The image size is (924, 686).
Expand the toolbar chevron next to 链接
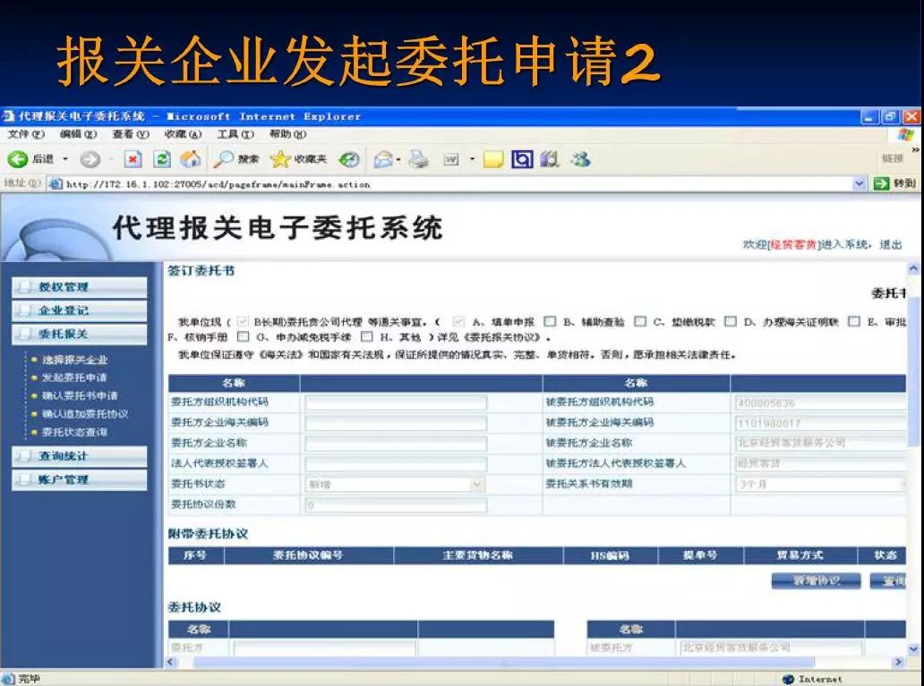pos(915,150)
